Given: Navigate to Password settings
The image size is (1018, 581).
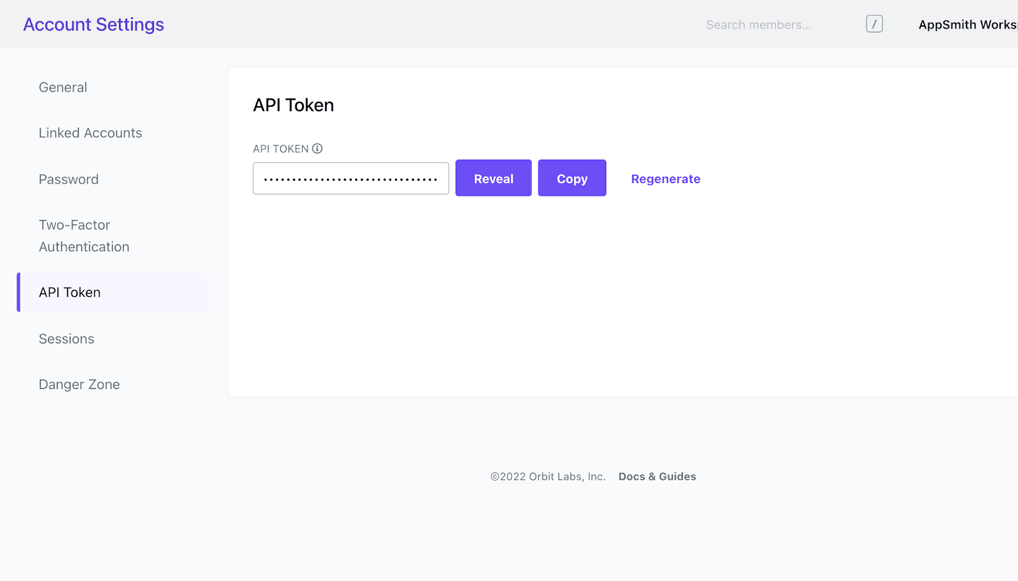Looking at the screenshot, I should click(x=69, y=180).
